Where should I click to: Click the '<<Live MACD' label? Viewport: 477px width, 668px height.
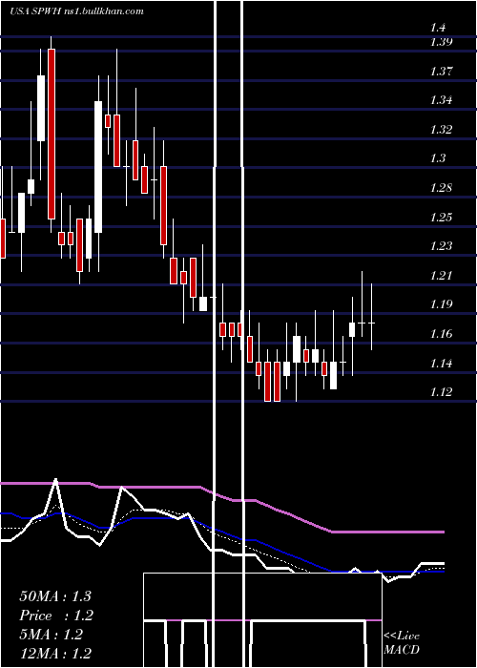tap(402, 643)
